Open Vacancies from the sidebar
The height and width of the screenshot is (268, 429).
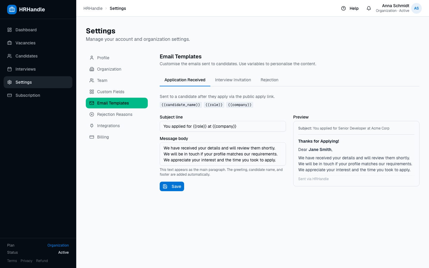(38, 43)
